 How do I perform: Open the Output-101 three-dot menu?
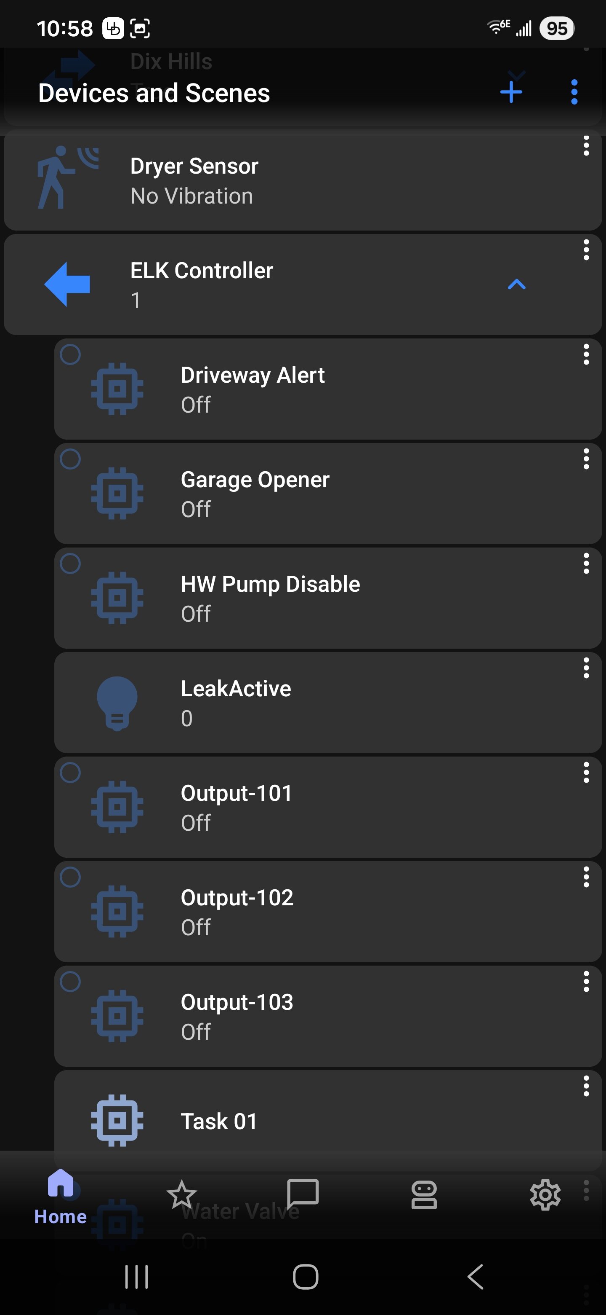[x=586, y=773]
